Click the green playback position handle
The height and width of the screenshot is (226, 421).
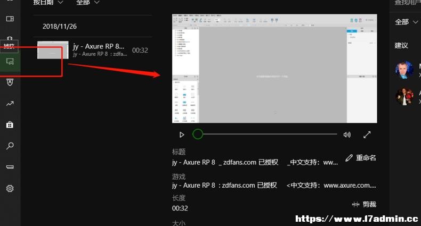[198, 134]
